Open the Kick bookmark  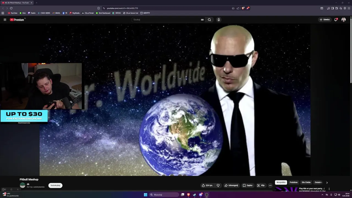pyautogui.click(x=23, y=13)
